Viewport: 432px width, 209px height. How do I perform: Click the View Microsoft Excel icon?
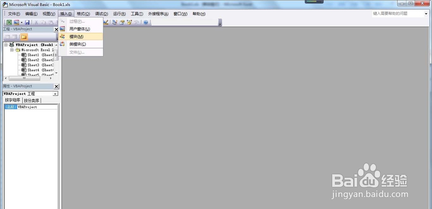click(x=10, y=22)
